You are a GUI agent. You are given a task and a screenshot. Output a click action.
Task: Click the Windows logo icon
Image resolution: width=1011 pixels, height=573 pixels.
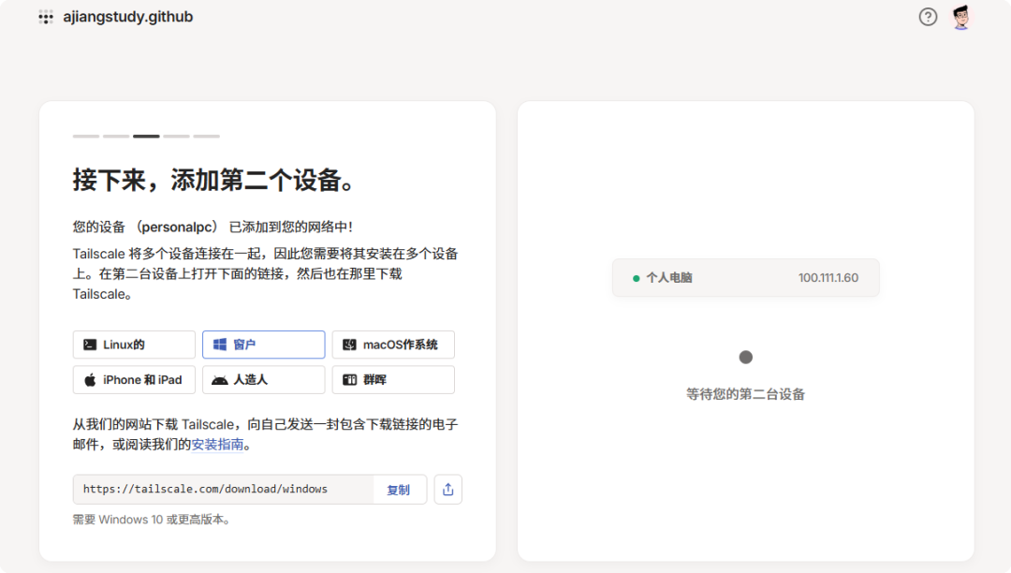[220, 345]
